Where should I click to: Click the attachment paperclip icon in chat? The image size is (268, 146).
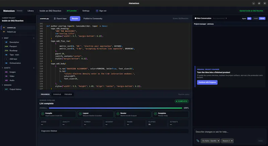[x=198, y=141]
